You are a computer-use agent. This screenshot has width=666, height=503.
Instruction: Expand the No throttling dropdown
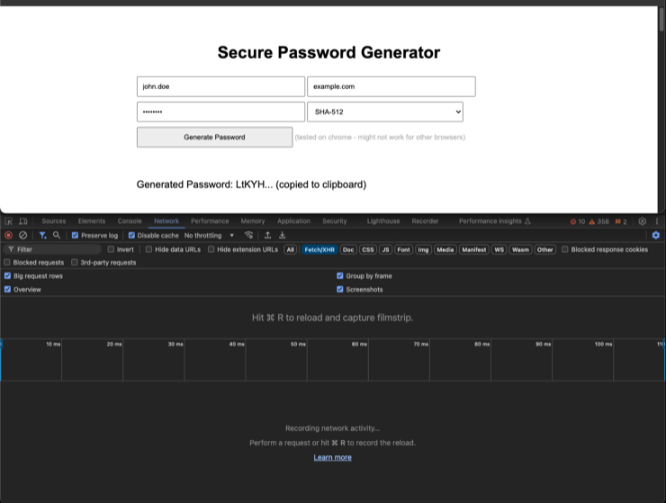pyautogui.click(x=209, y=236)
